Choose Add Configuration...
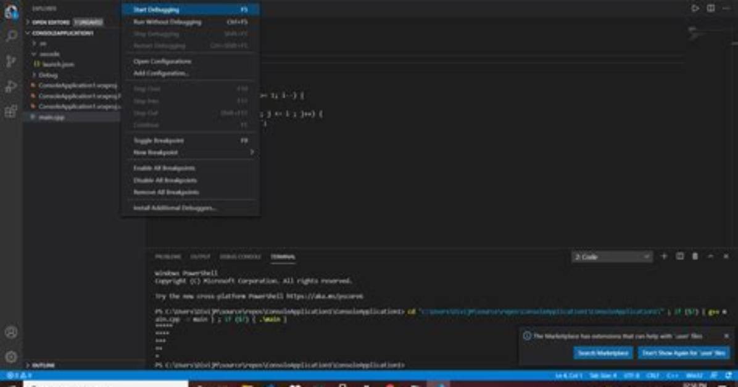This screenshot has height=387, width=738. [191, 73]
